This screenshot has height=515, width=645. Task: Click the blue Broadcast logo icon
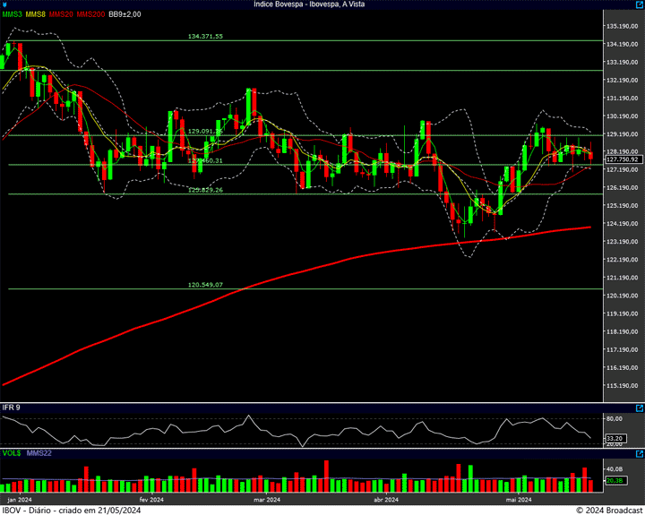(5, 5)
